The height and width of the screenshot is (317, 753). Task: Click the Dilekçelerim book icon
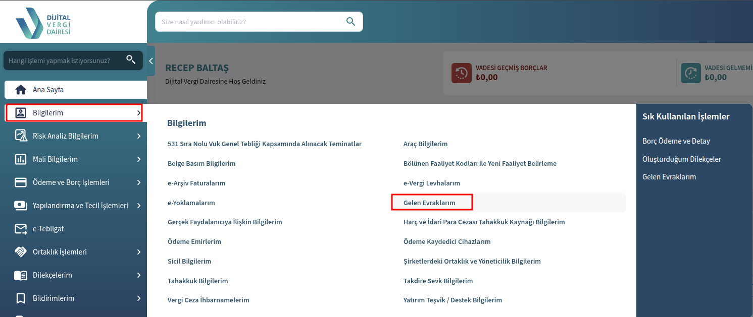click(21, 275)
